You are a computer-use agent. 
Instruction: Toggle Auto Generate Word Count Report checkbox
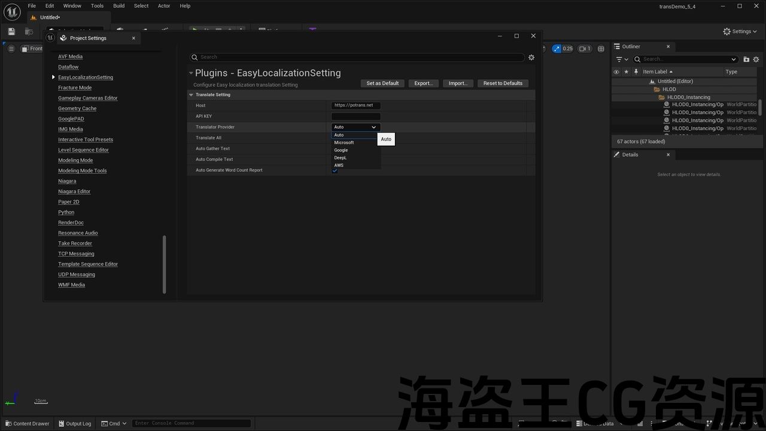[x=335, y=171]
